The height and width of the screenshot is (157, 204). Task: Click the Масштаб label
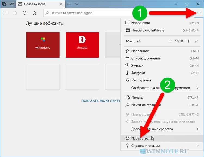(133, 41)
